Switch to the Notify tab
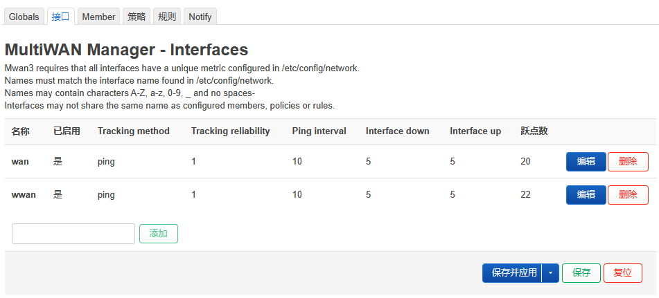Viewport: 659px width, 298px height. coord(200,17)
